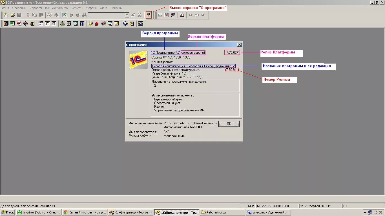Click the red pushpin icon in toolbar
385x216 pixels.
tap(97, 24)
